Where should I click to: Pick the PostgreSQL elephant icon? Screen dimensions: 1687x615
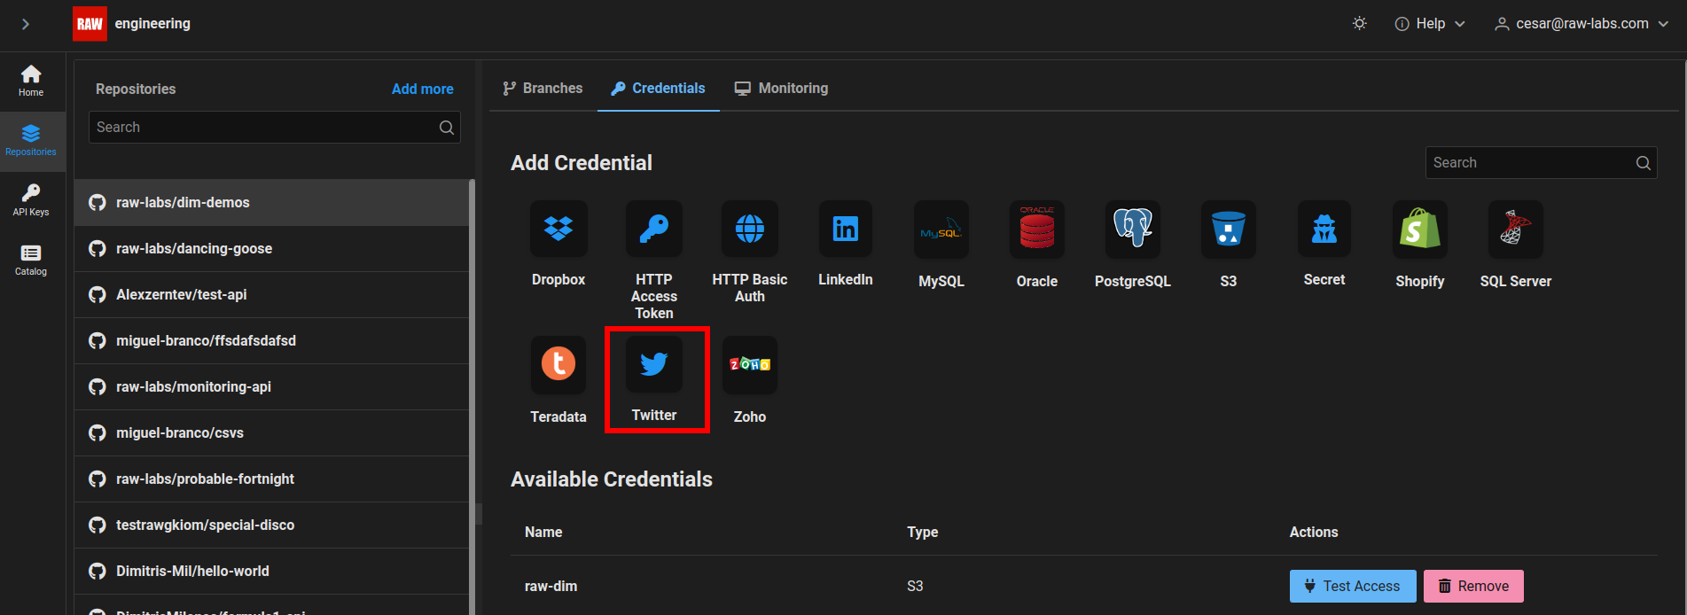1133,230
